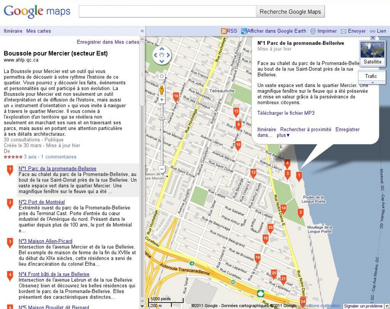
Task: Click the side panel scrollbar down arrow
Action: pos(142,306)
